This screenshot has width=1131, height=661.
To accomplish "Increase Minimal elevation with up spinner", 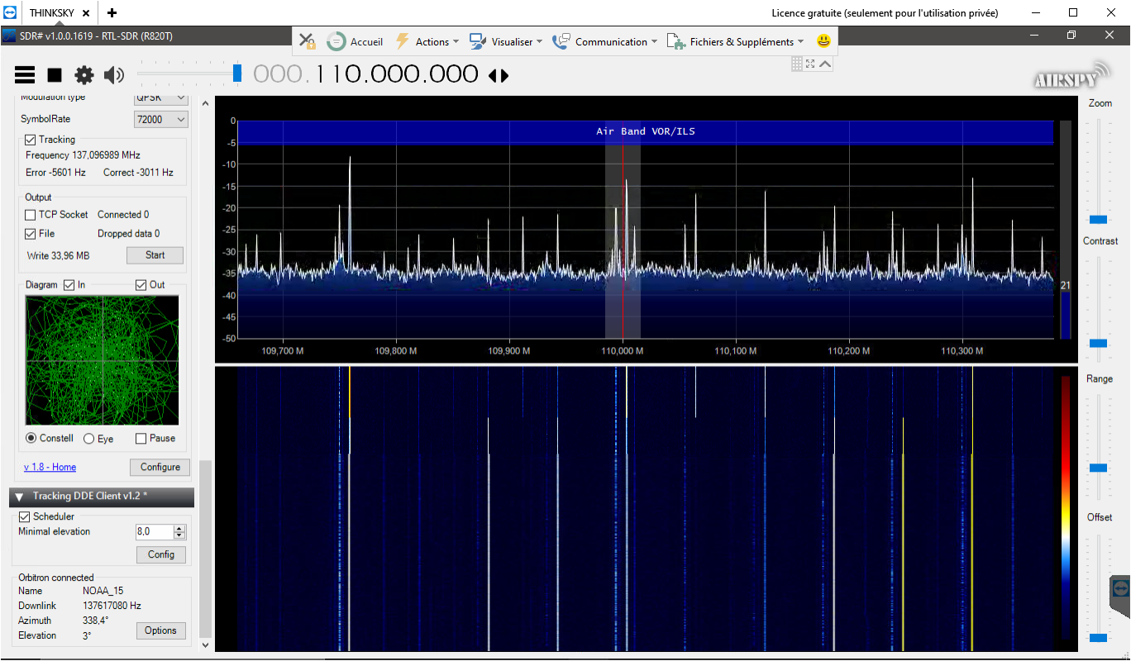I will [x=179, y=529].
